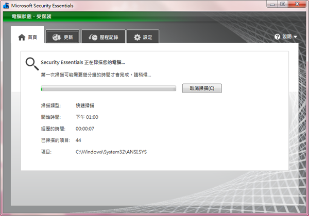The image size is (309, 216).
Task: Click the 下午 01:00 start time value
Action: tap(87, 117)
